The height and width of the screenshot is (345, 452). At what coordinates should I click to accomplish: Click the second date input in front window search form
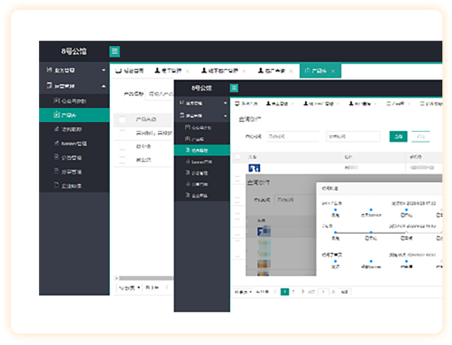(x=353, y=136)
